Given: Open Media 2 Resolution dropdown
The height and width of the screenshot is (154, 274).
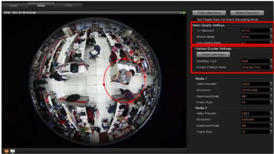Looking at the screenshot, I should coord(256,120).
